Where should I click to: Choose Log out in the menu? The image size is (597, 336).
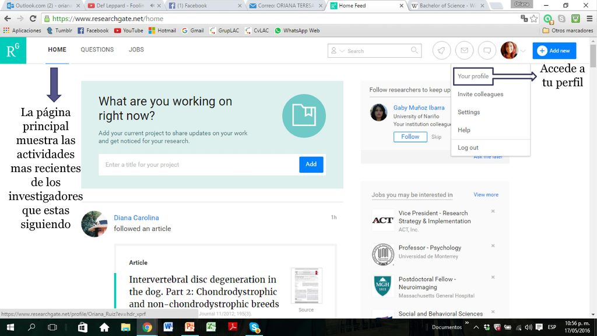coord(468,148)
